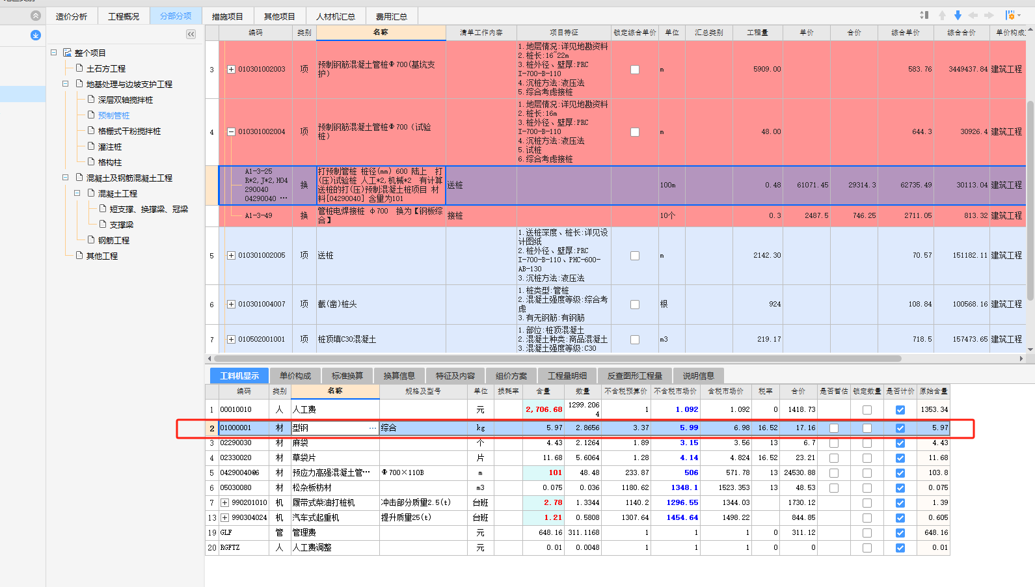Viewport: 1035px width, 587px height.
Task: Click market price 506 for 预应力高强混凝土管桩
Action: click(x=677, y=473)
